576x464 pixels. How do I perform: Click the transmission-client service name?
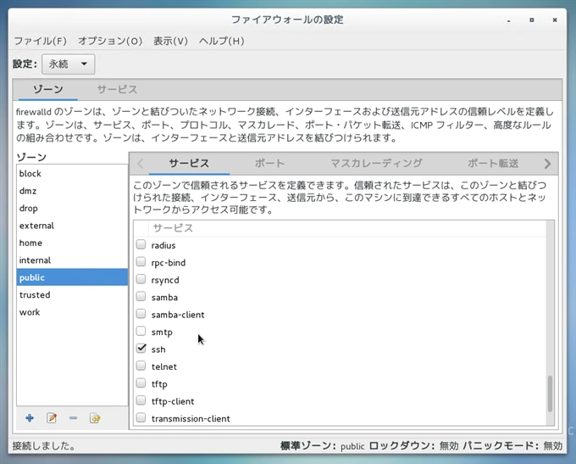pos(191,419)
